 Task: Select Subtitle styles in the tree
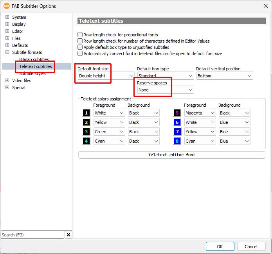[x=32, y=73]
